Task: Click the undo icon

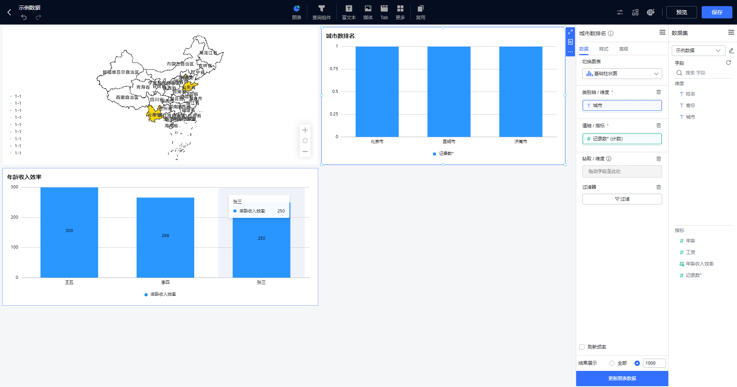Action: [24, 17]
